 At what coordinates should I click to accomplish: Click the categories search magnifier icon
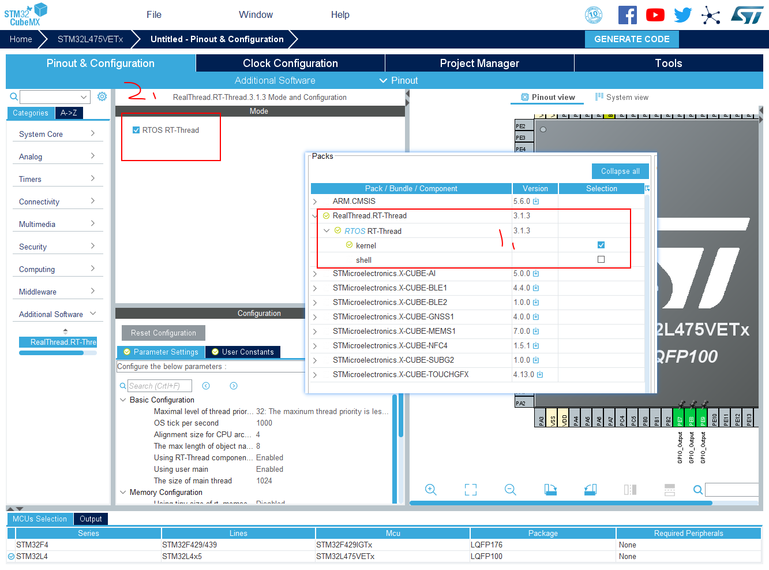(x=14, y=96)
